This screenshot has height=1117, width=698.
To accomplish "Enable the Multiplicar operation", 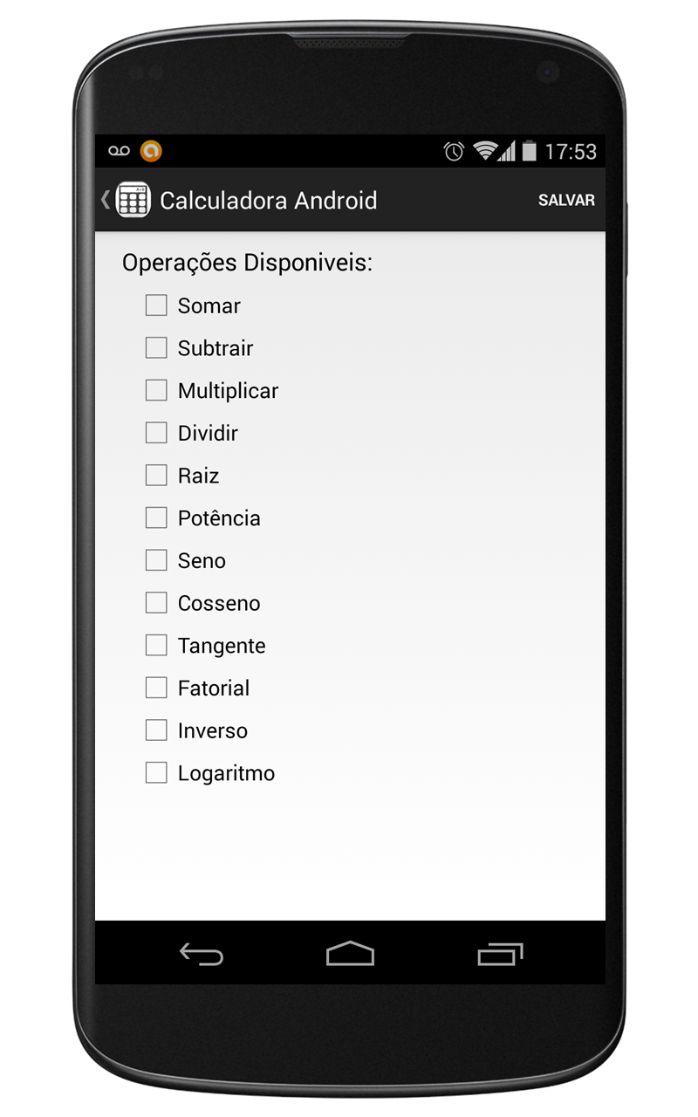I will (155, 389).
